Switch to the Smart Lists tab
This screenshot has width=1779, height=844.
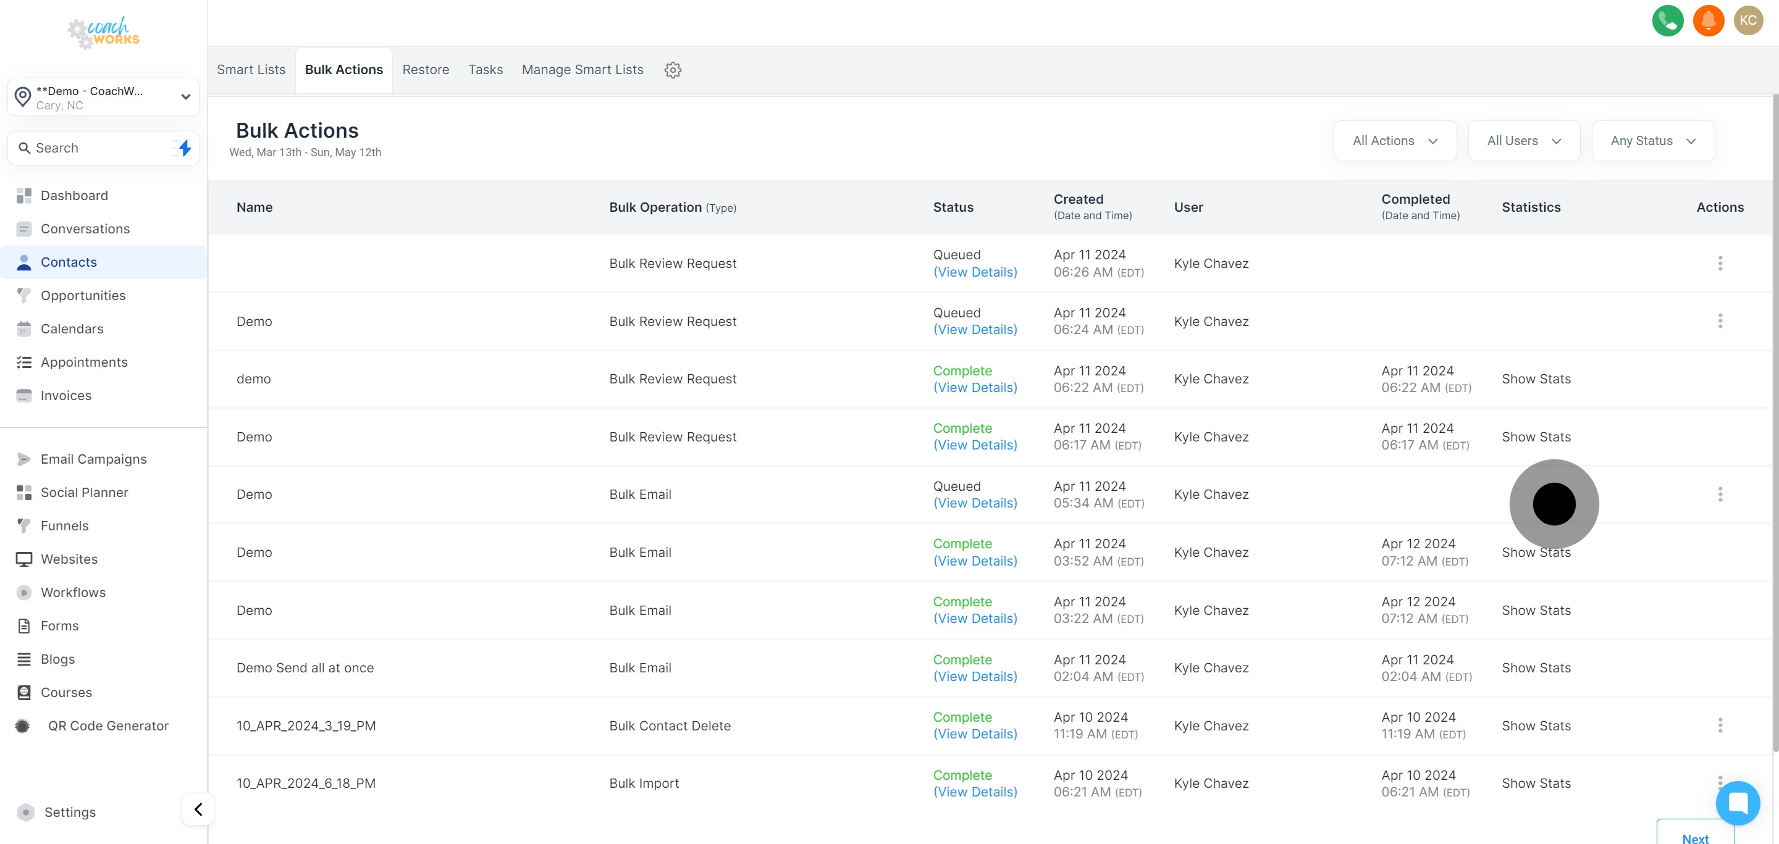click(251, 70)
